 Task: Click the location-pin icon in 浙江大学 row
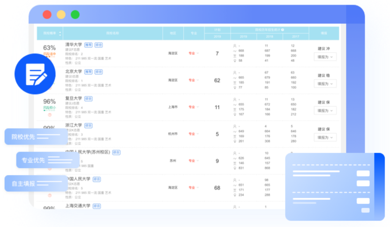[234, 141]
